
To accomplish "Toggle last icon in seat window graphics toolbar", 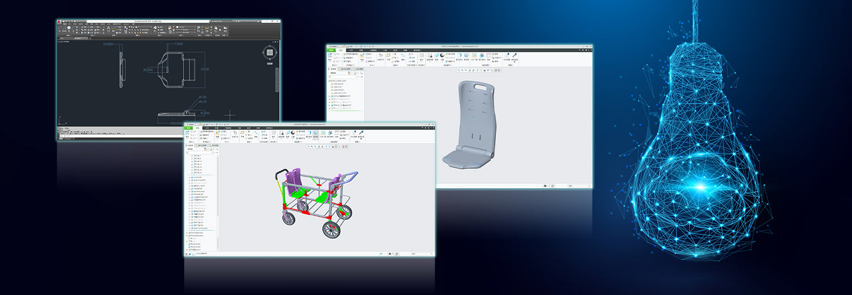I will (499, 70).
